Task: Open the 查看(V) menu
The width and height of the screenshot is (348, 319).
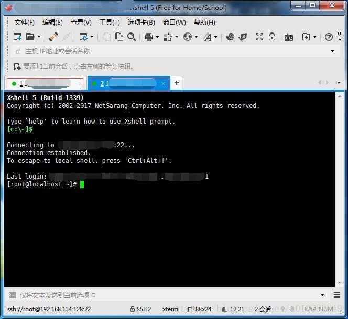Action: [x=81, y=23]
